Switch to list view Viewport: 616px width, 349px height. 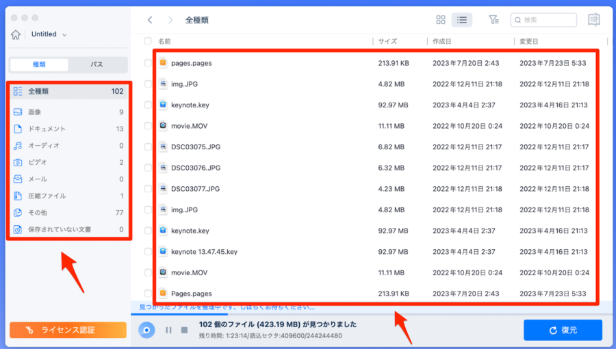point(461,20)
